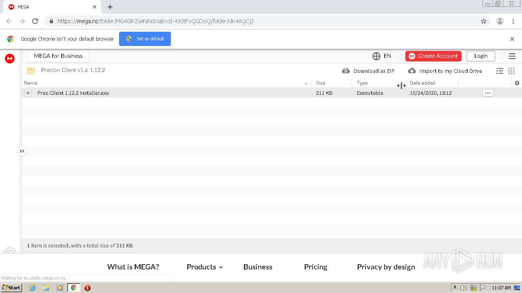Screen dimensions: 522x293
Task: Open What is MEGA? link
Action: tap(133, 267)
